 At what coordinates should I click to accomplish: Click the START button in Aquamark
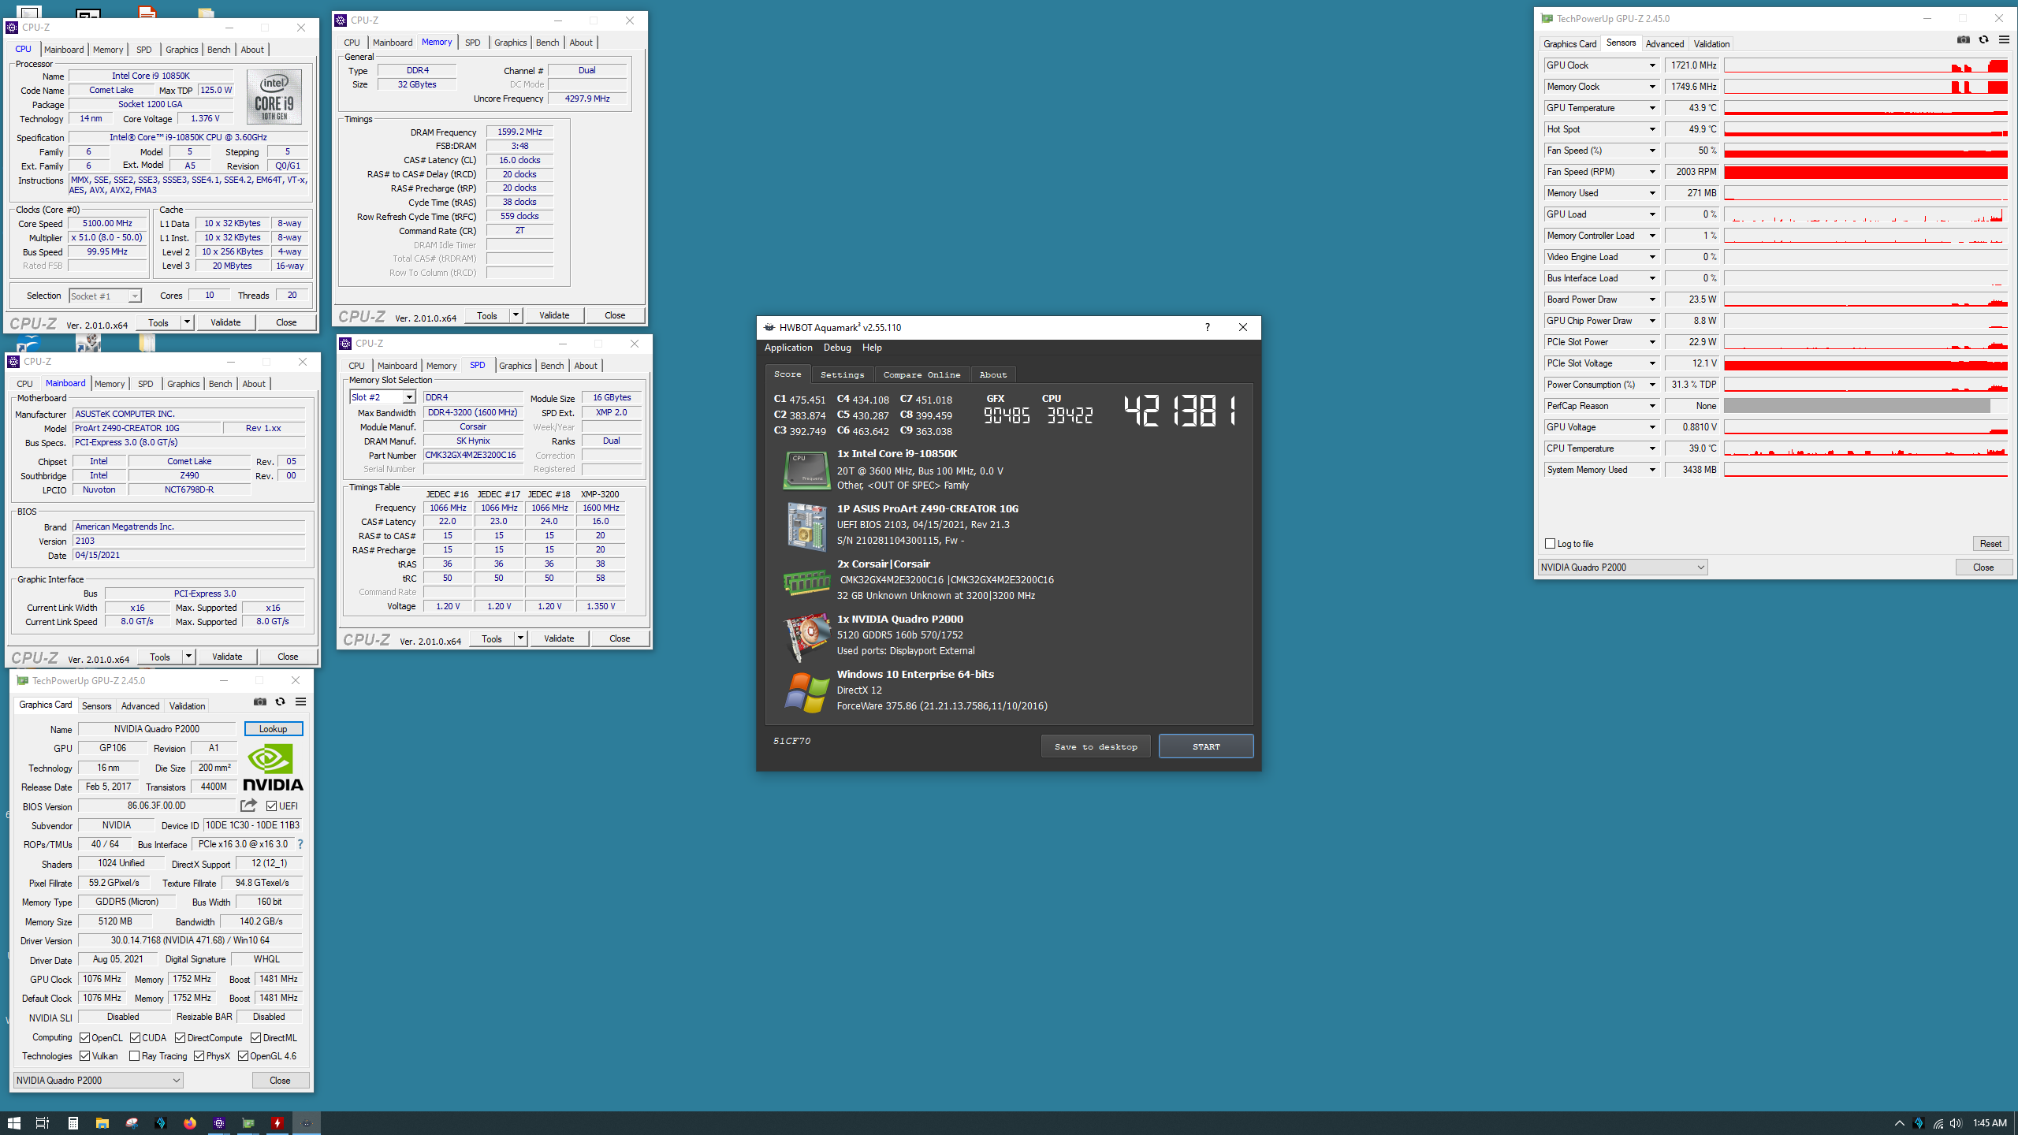click(x=1206, y=746)
